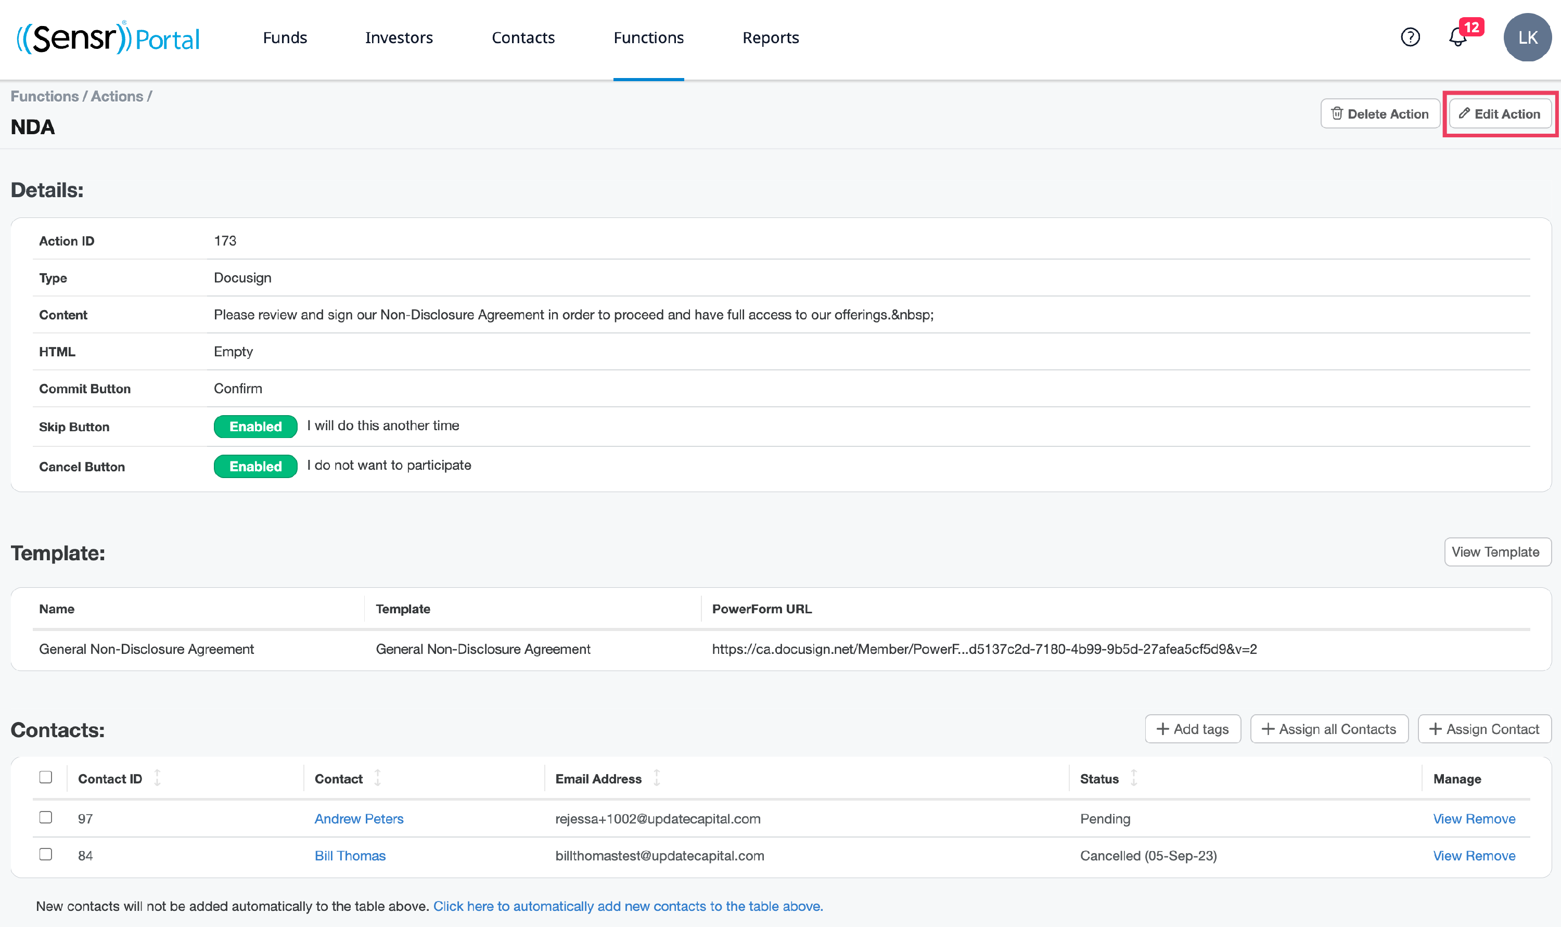This screenshot has width=1561, height=927.
Task: Sort contacts by Contact ID column
Action: pyautogui.click(x=158, y=778)
